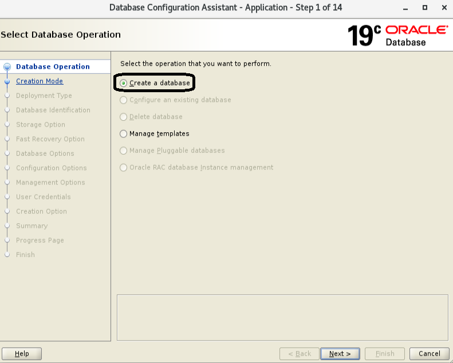Click Fast Recovery Option step
Image resolution: width=453 pixels, height=363 pixels.
(x=50, y=139)
